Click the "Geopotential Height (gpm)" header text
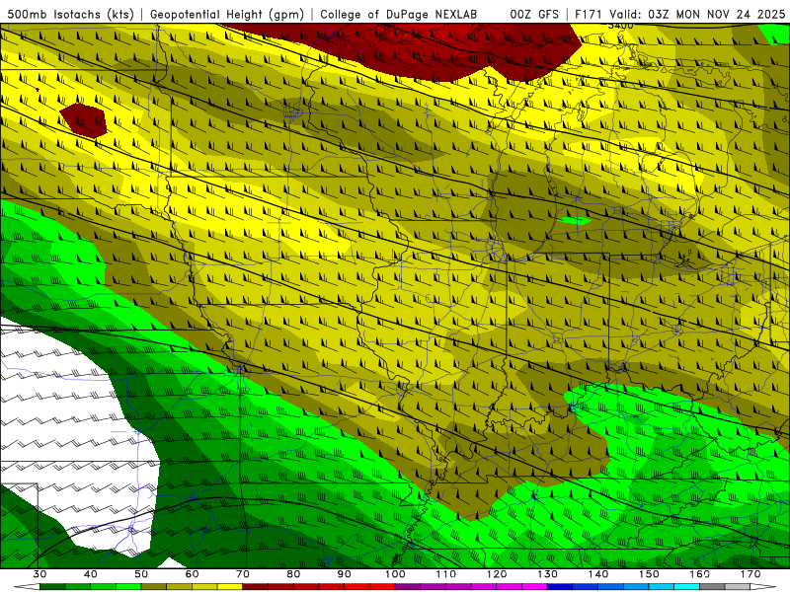Viewport: 790px width, 592px height. [x=227, y=14]
